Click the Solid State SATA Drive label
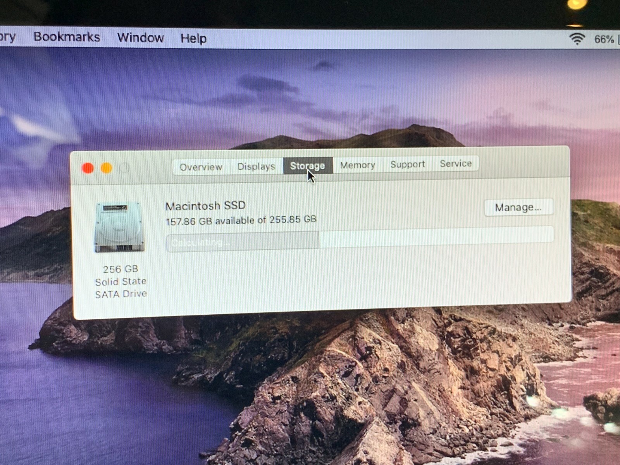This screenshot has width=620, height=465. (x=121, y=288)
